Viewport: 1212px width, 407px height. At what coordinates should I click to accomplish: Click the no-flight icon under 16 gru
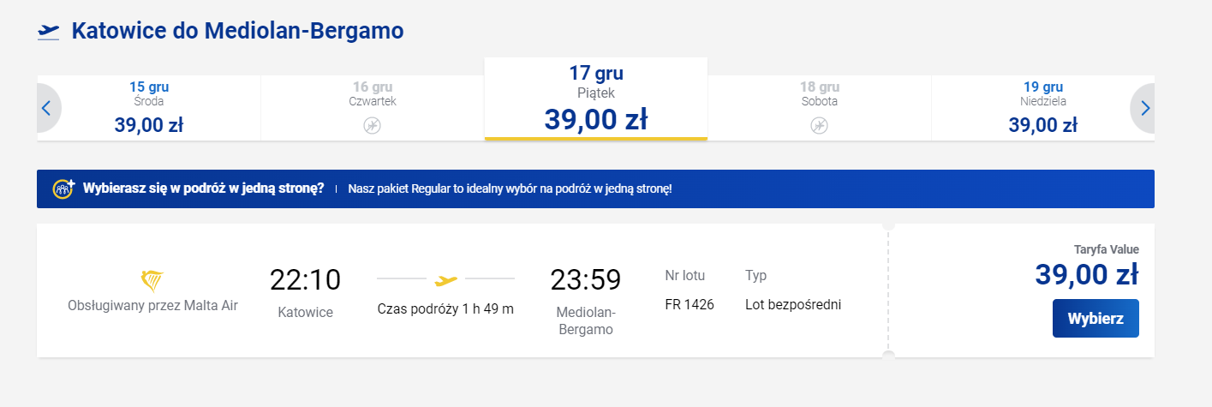pos(372,126)
